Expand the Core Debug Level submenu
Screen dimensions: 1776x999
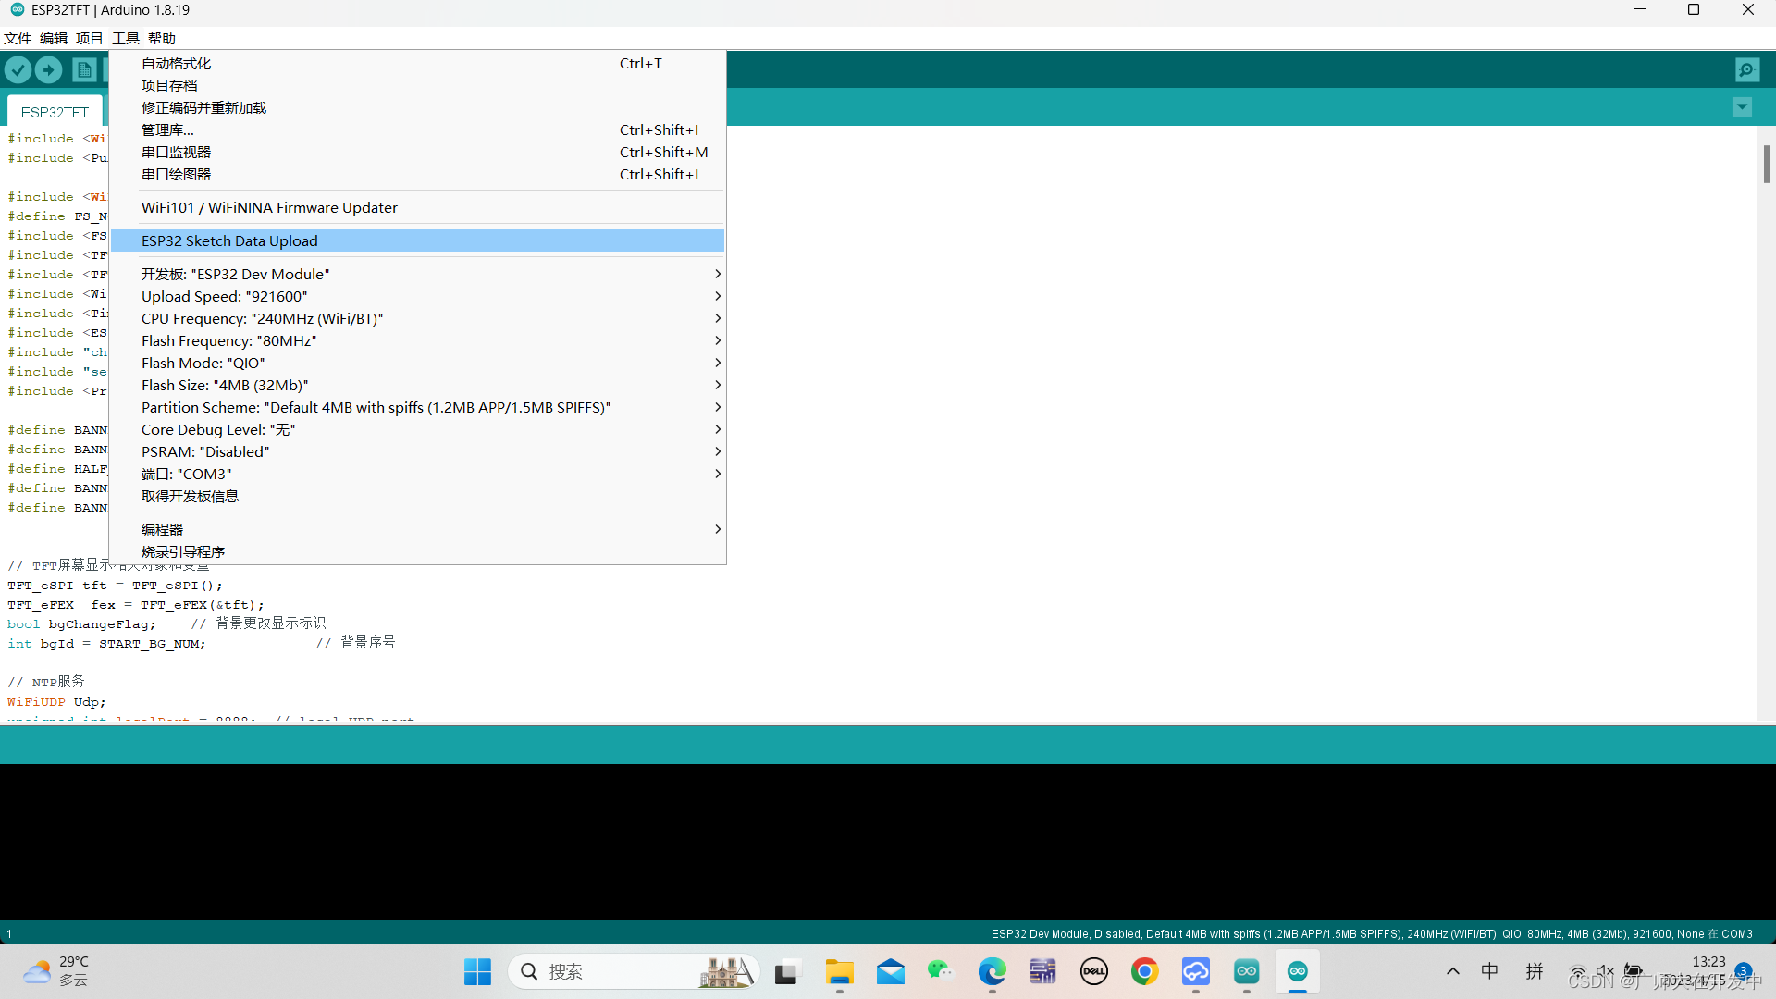[x=417, y=429]
